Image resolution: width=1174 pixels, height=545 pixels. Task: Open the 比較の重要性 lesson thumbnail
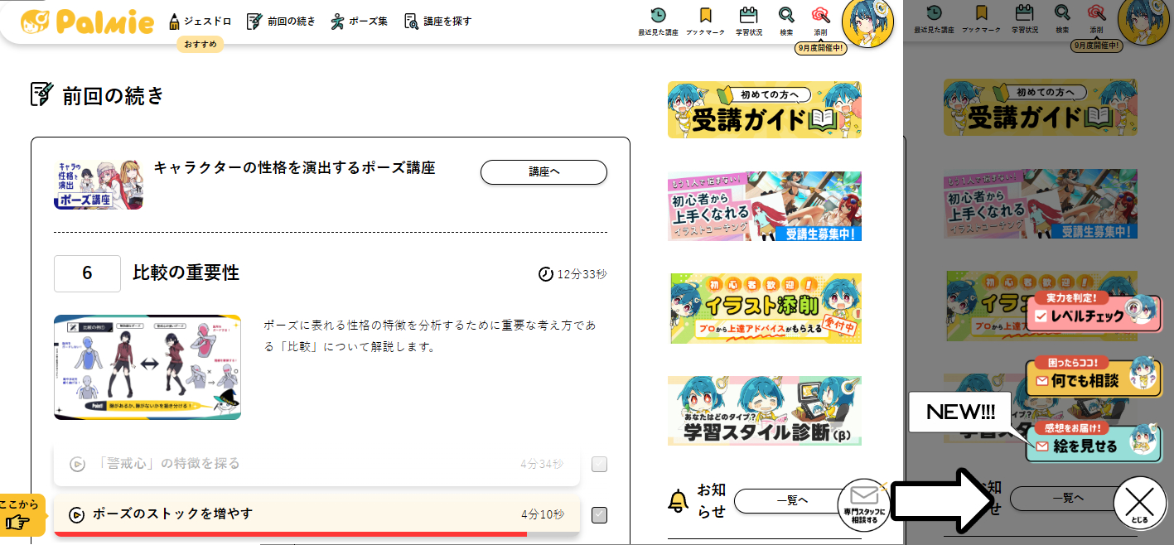click(147, 367)
